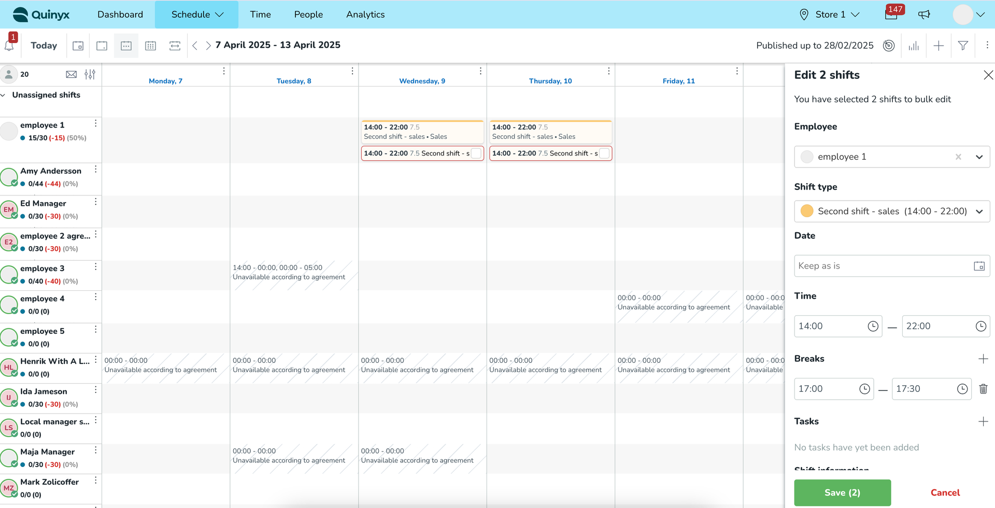Click the Cancel link
Screen dimensions: 995x508
tap(945, 492)
